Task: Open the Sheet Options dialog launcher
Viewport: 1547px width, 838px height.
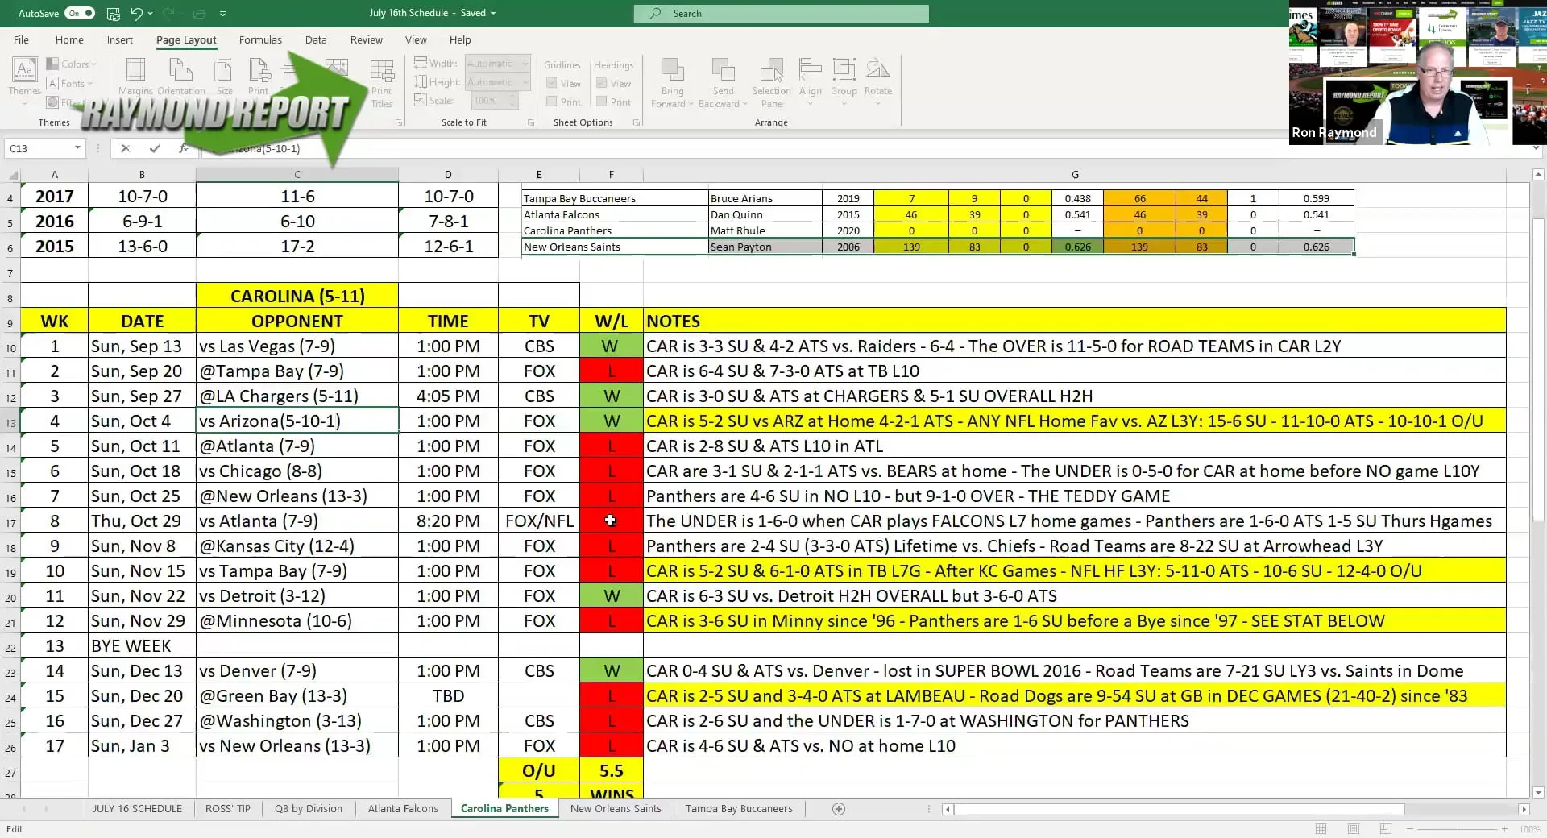Action: point(637,122)
